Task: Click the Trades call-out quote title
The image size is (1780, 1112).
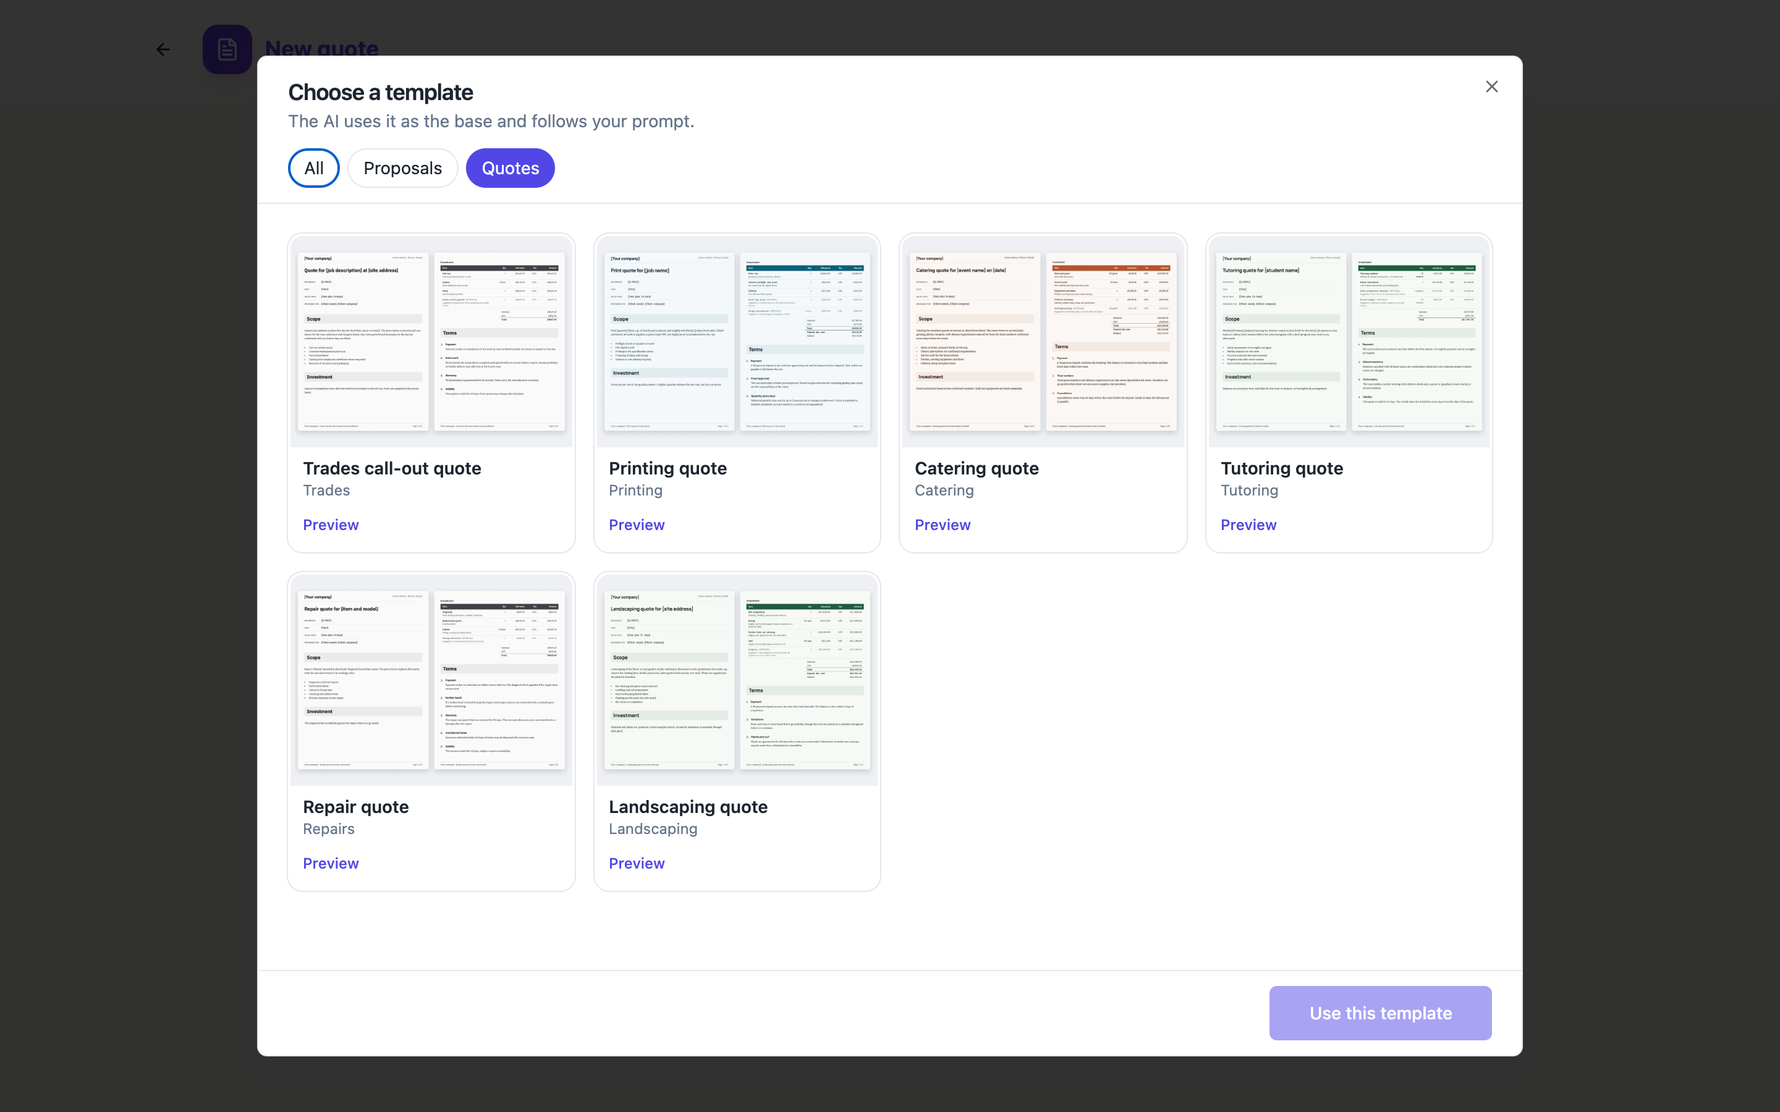Action: pos(392,468)
